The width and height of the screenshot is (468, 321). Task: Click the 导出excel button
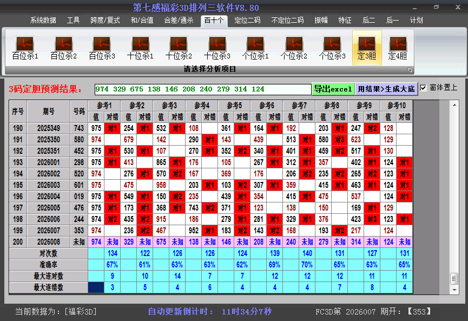(333, 89)
